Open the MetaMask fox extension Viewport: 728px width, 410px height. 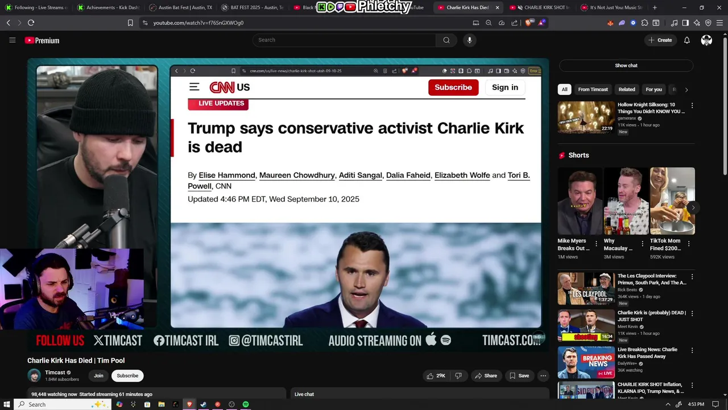click(610, 23)
